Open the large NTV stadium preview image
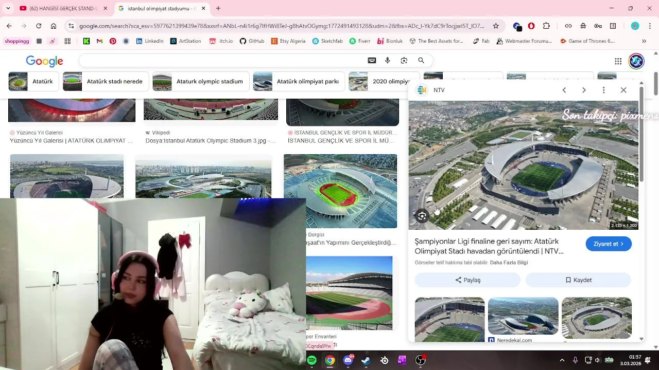The image size is (659, 370). point(524,165)
